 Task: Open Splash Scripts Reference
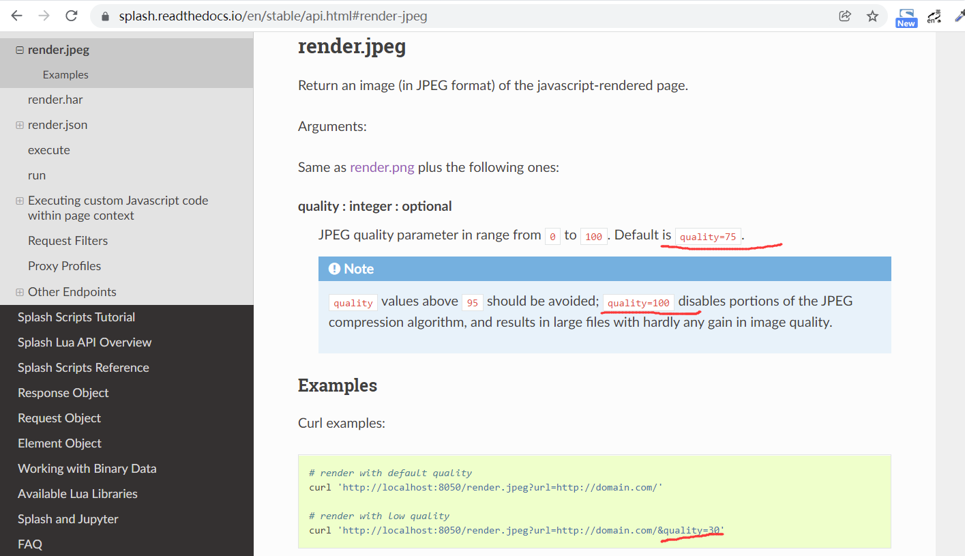[83, 368]
